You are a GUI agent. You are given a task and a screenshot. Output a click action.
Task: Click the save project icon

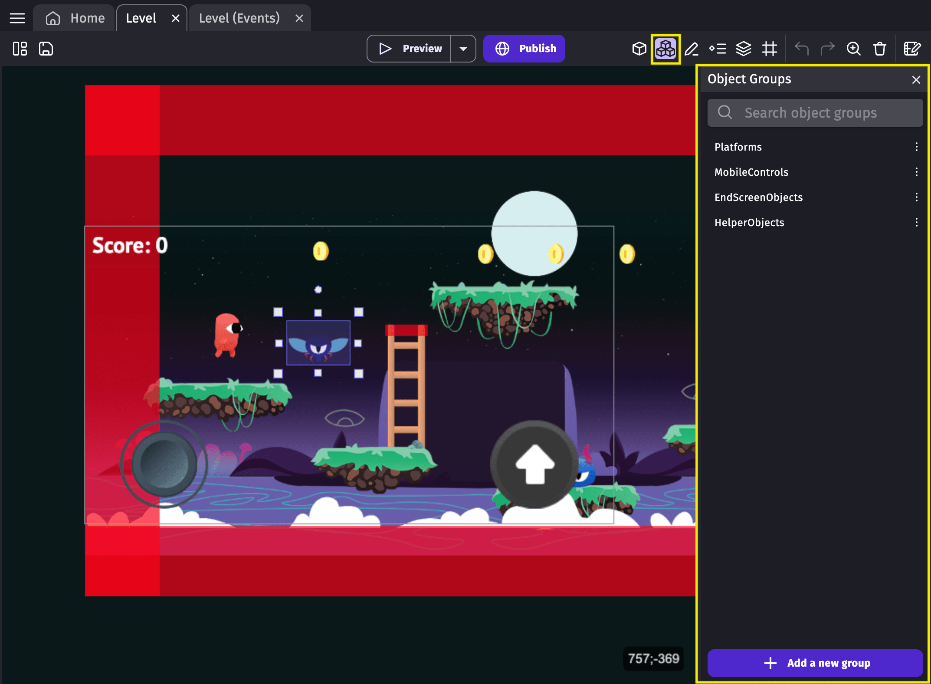point(46,49)
